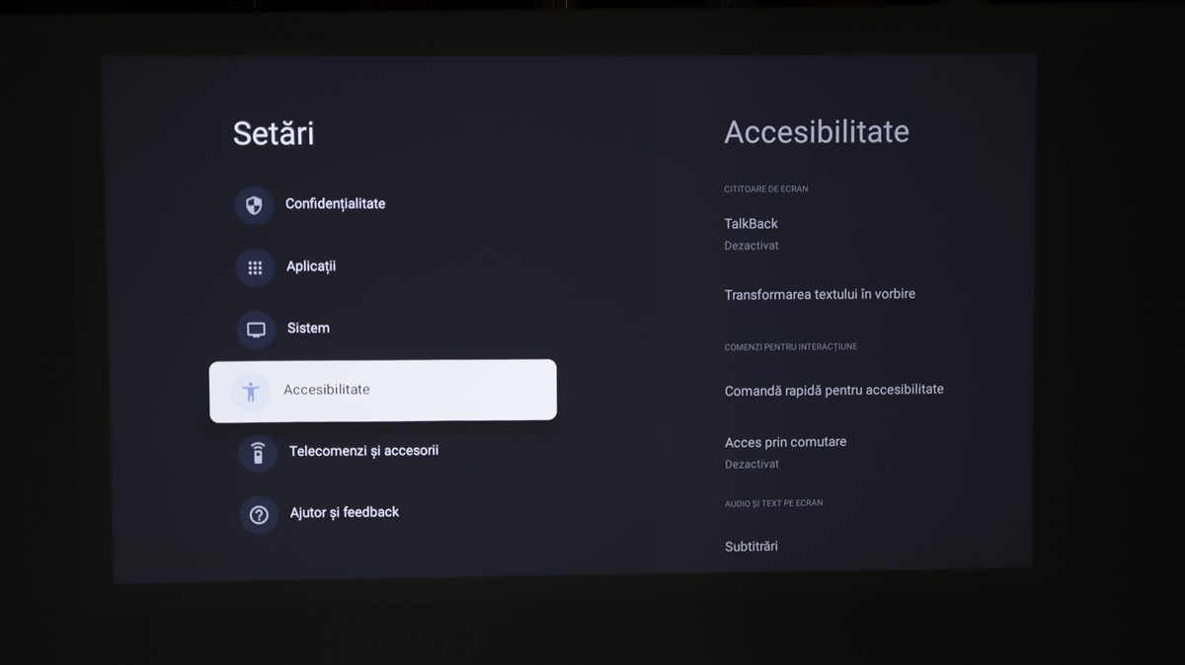Image resolution: width=1185 pixels, height=665 pixels.
Task: Click the Confidențialitate shield icon
Action: [254, 205]
